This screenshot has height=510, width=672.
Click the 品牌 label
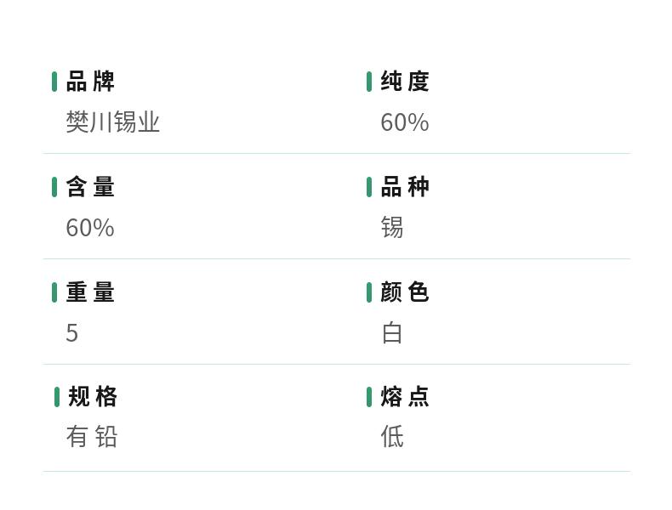click(x=90, y=82)
